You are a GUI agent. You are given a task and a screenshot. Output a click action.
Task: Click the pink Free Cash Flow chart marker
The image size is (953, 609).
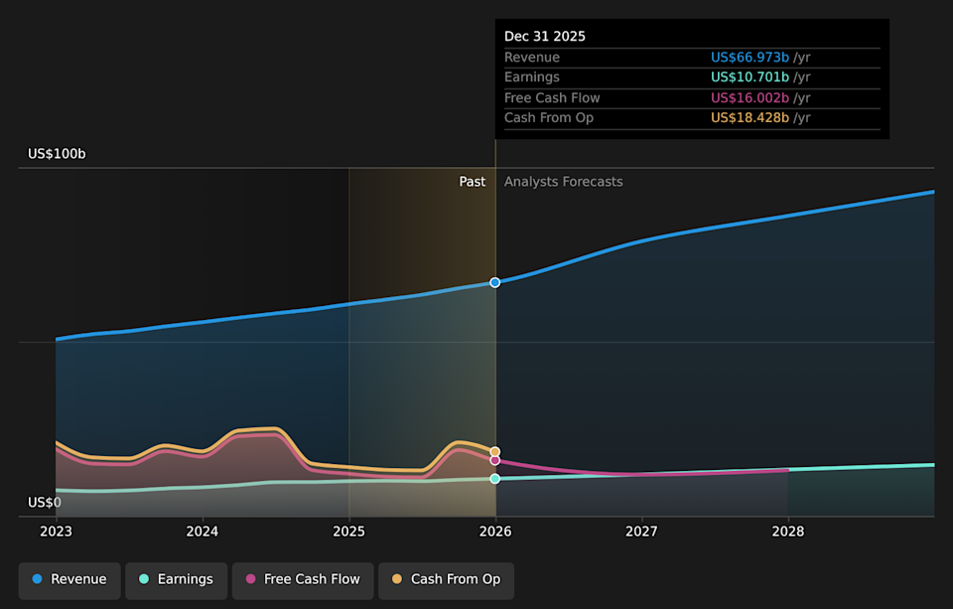point(494,459)
